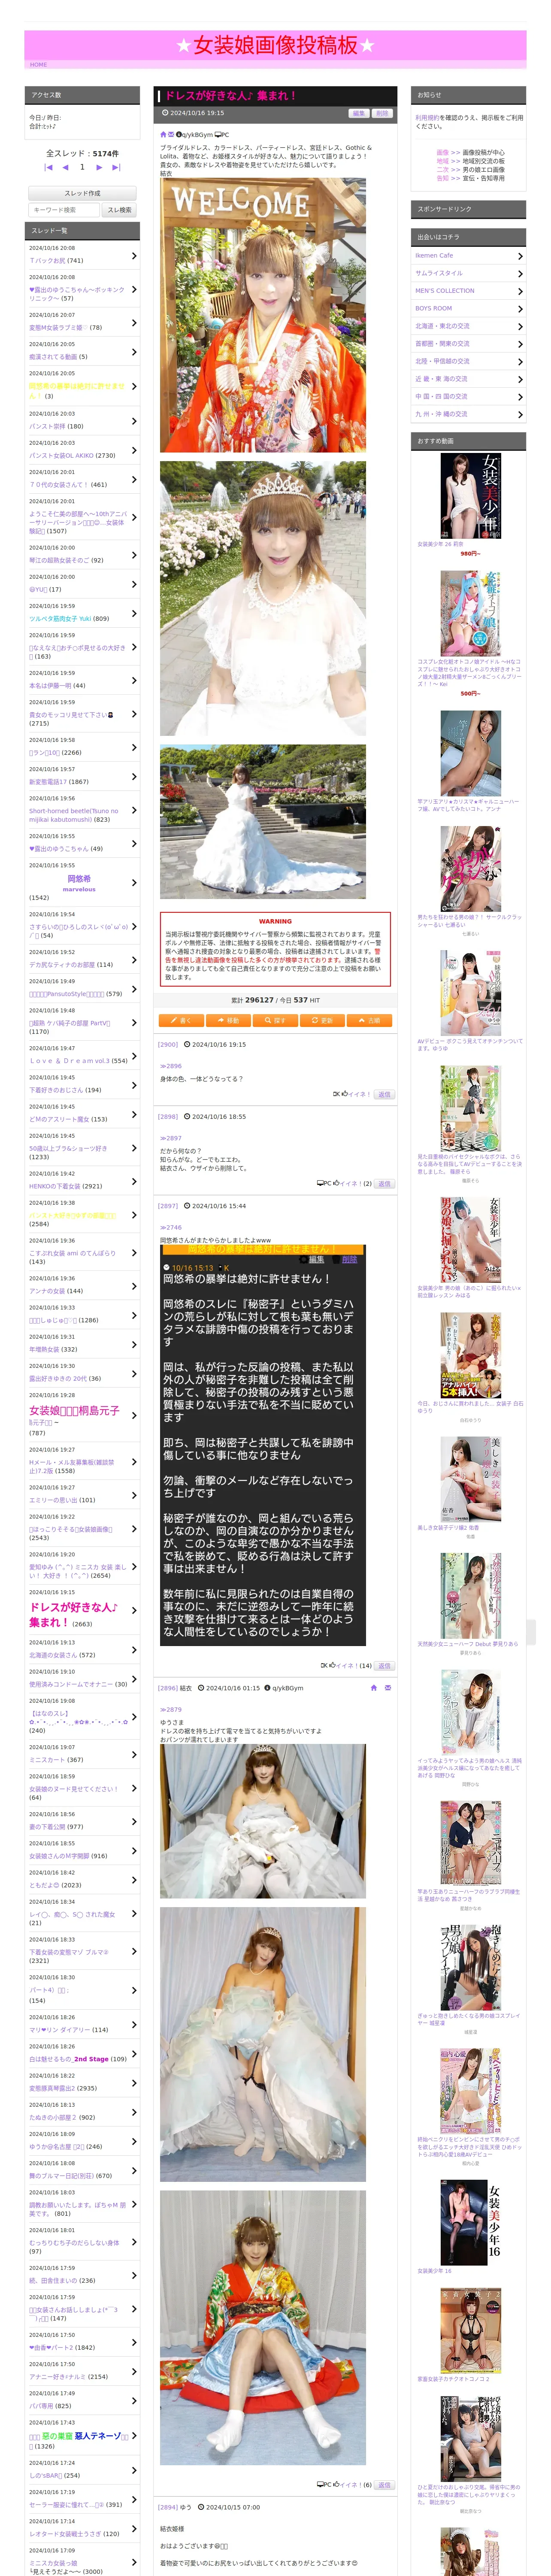Switch post order with 古順

[369, 1020]
